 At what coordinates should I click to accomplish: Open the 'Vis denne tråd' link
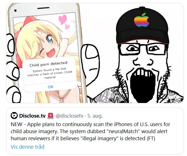tap(28, 147)
